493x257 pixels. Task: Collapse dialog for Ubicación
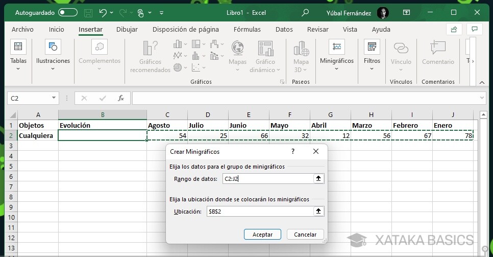[x=318, y=212]
